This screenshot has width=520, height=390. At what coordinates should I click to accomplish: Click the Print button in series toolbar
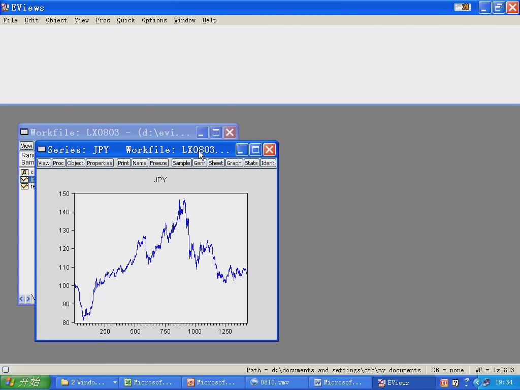[123, 163]
